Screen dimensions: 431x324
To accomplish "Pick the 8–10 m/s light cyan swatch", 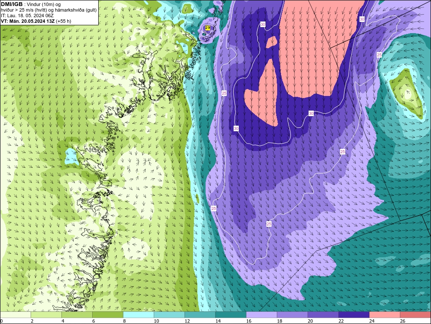I will pyautogui.click(x=138, y=315).
